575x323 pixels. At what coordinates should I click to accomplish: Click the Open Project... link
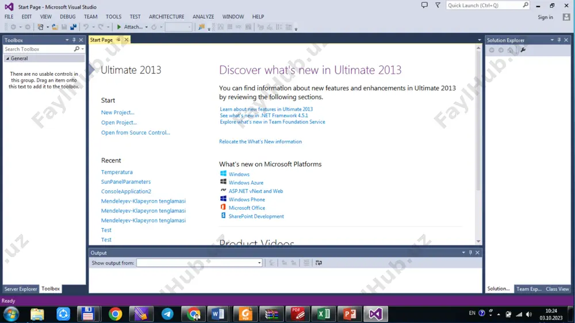119,122
